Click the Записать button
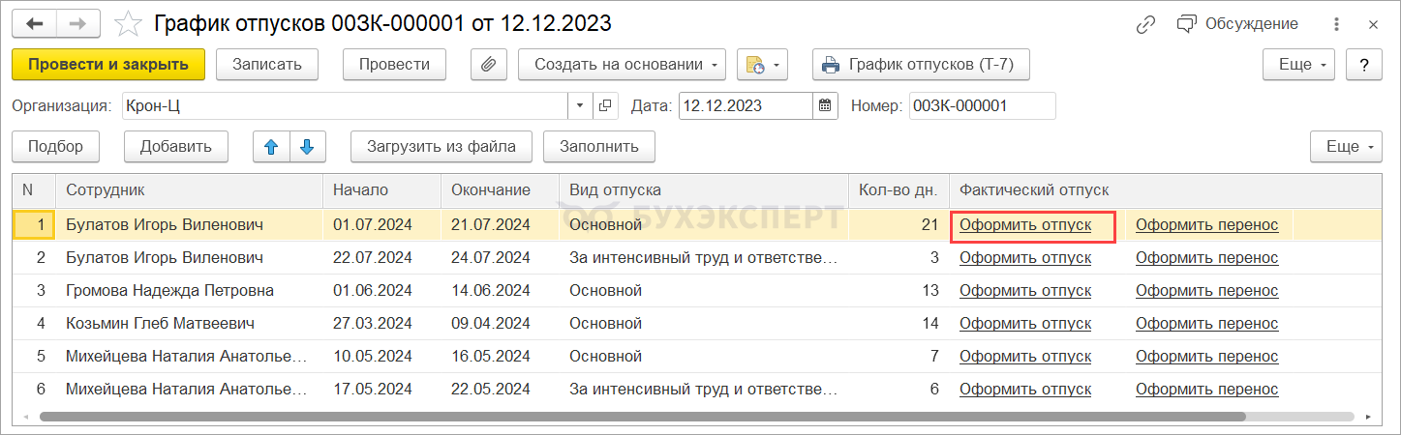 point(266,65)
